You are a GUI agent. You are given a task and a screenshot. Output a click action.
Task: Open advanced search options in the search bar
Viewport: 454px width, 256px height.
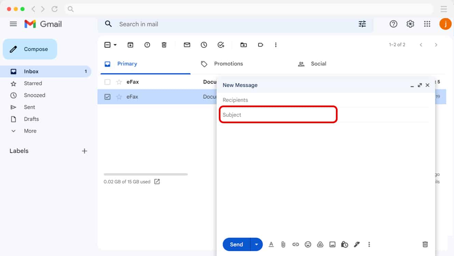pyautogui.click(x=362, y=24)
